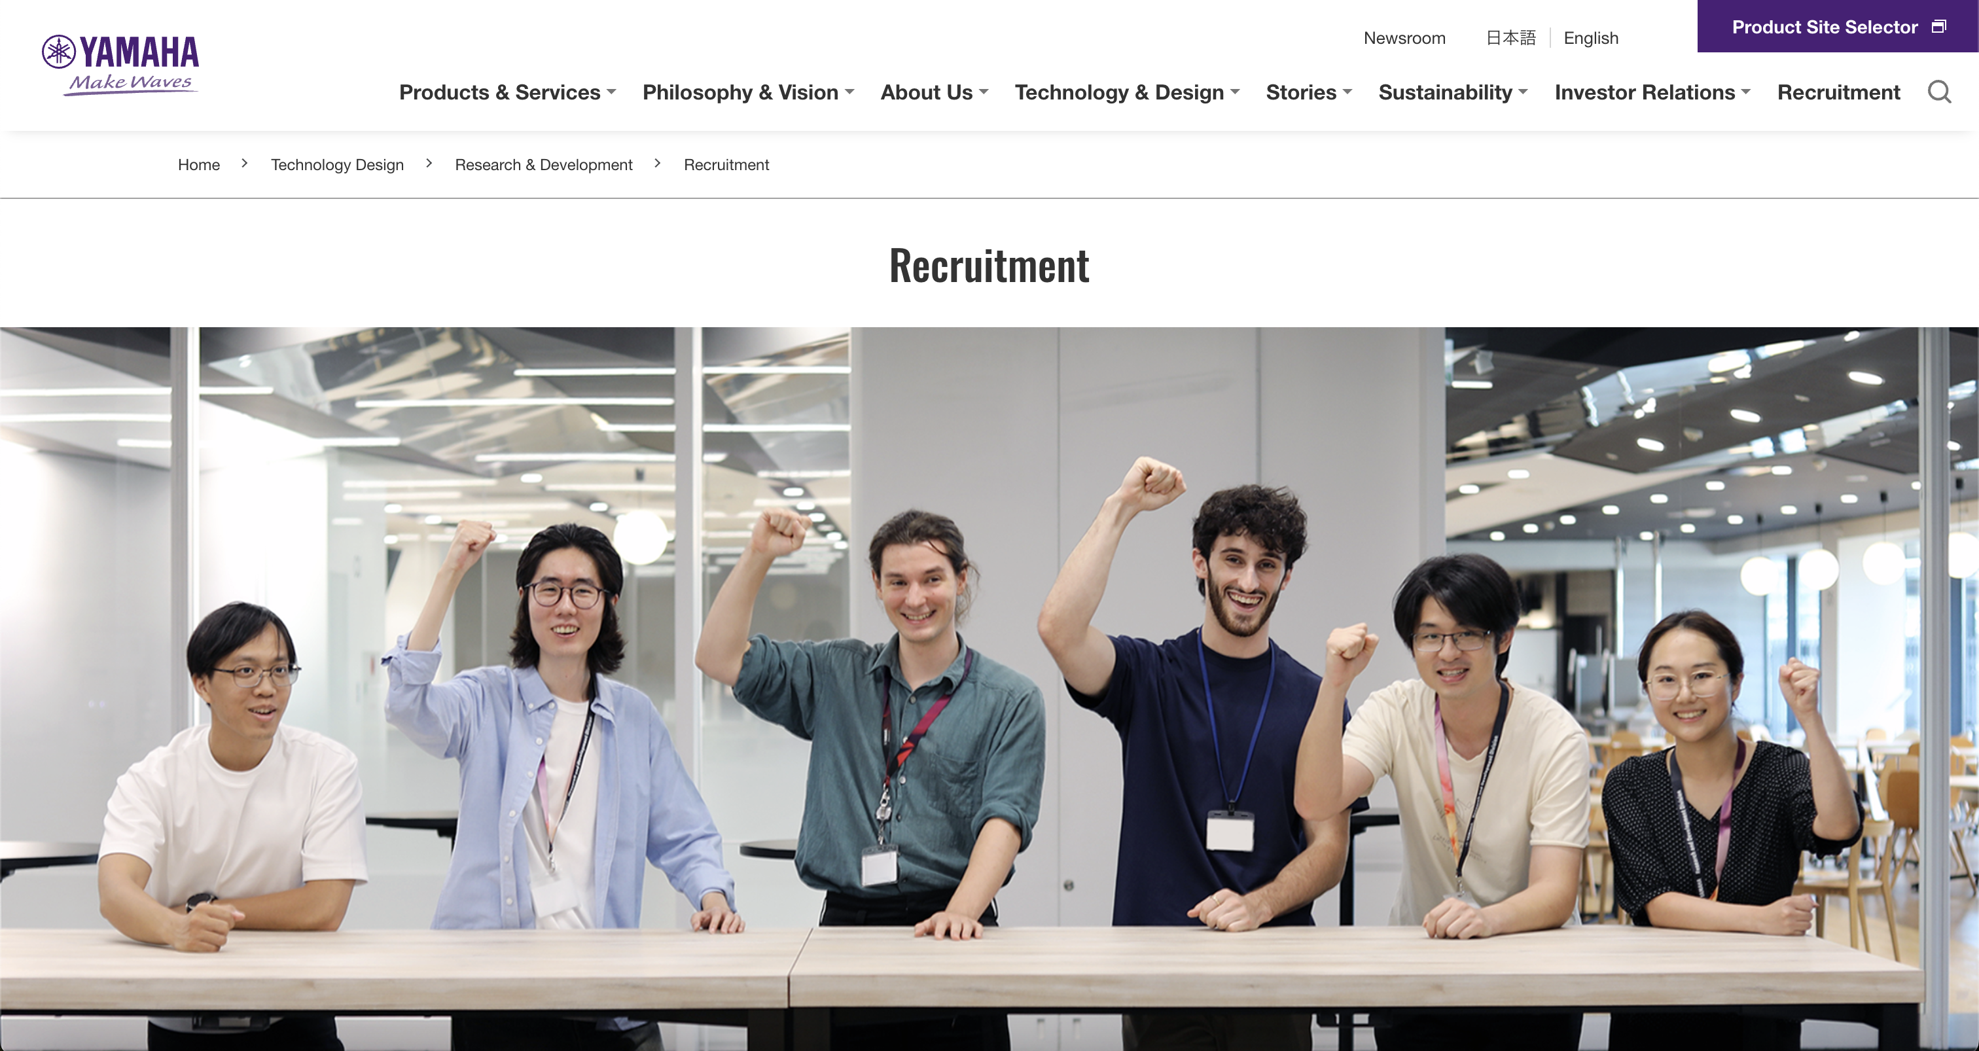
Task: Click the chevron after Technology Design breadcrumb
Action: (429, 164)
